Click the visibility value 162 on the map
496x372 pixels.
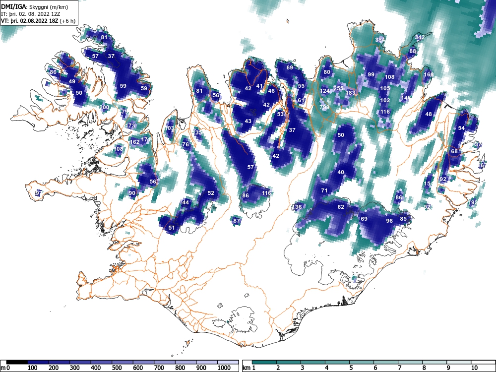[135, 142]
